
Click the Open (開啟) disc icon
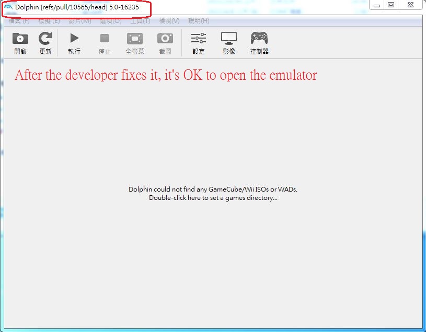(x=20, y=39)
